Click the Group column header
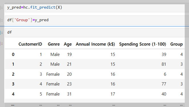The width and height of the screenshot is (189, 107). coord(176,44)
